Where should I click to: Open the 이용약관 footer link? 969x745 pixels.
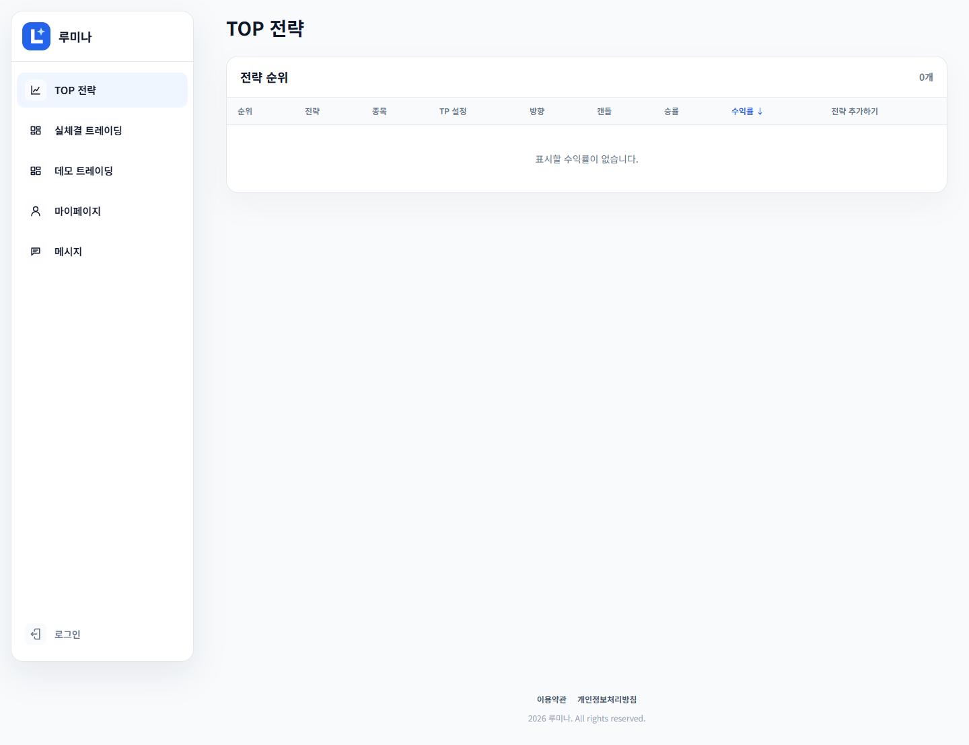point(552,699)
